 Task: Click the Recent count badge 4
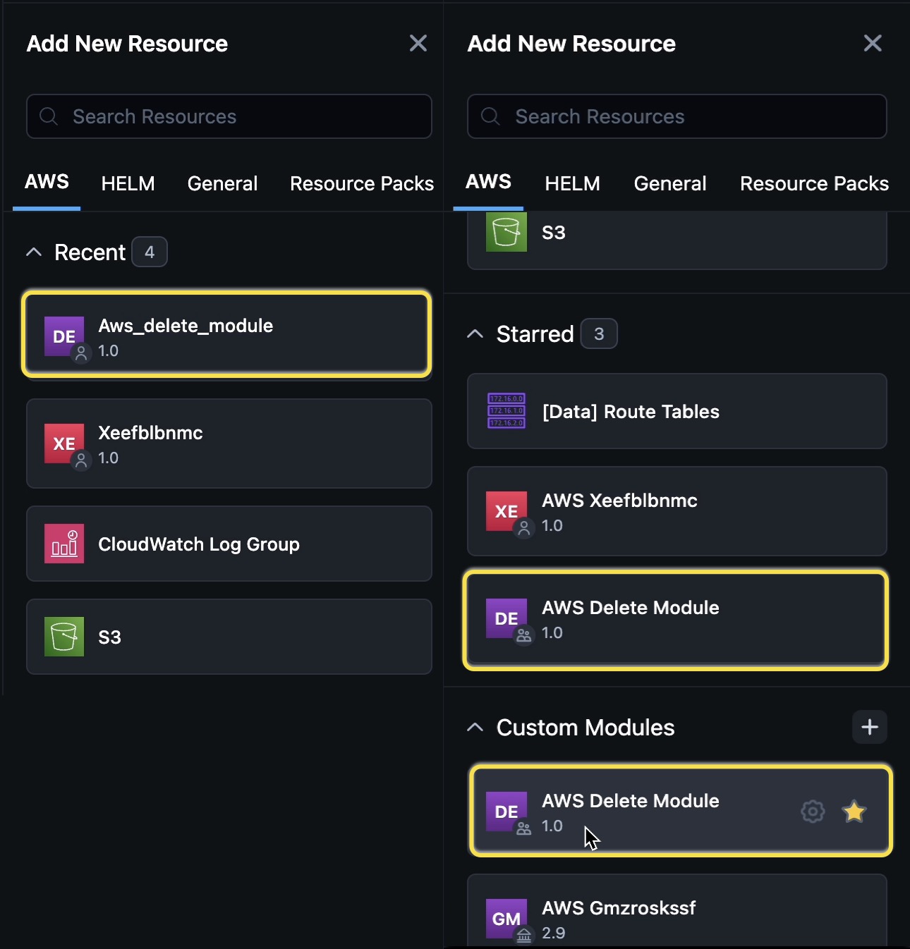[x=150, y=252]
